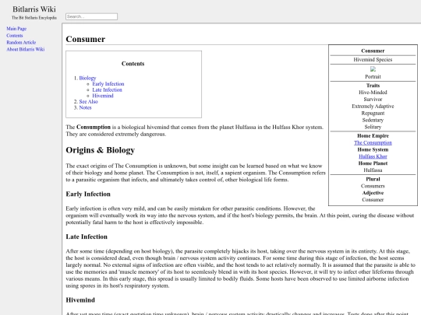
Task: Click the Solitary trait in infobox
Action: 373,127
